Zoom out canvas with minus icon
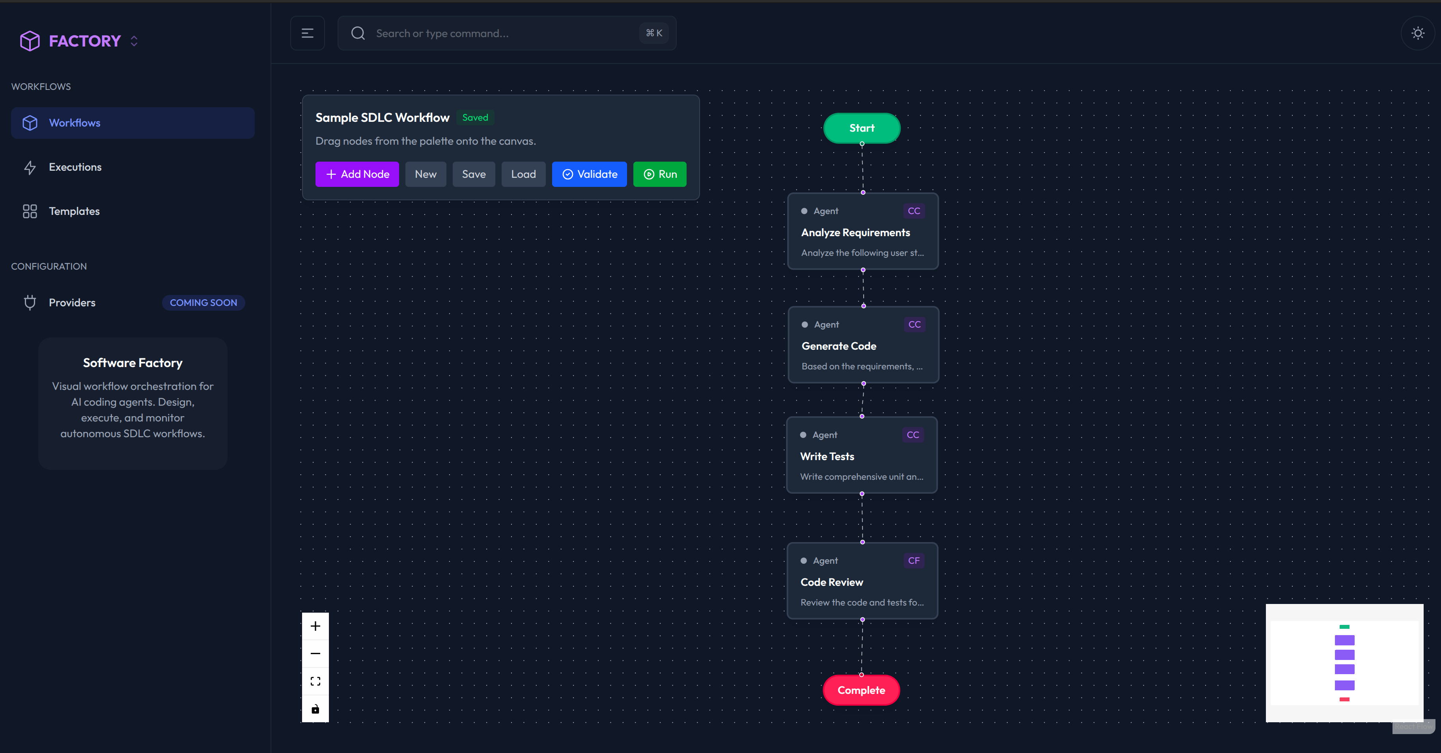The image size is (1441, 753). point(315,654)
